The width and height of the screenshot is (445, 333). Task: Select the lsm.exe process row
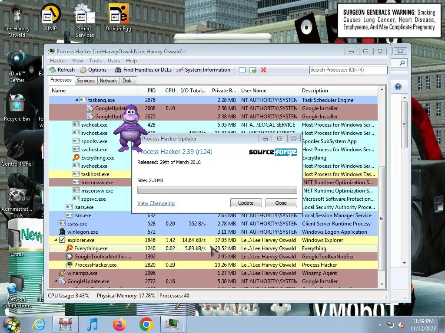point(213,215)
